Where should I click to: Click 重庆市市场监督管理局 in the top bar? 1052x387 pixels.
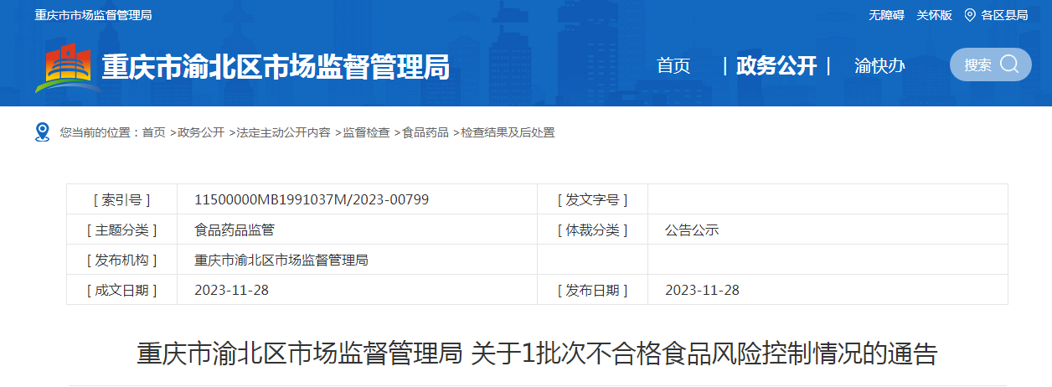[94, 15]
